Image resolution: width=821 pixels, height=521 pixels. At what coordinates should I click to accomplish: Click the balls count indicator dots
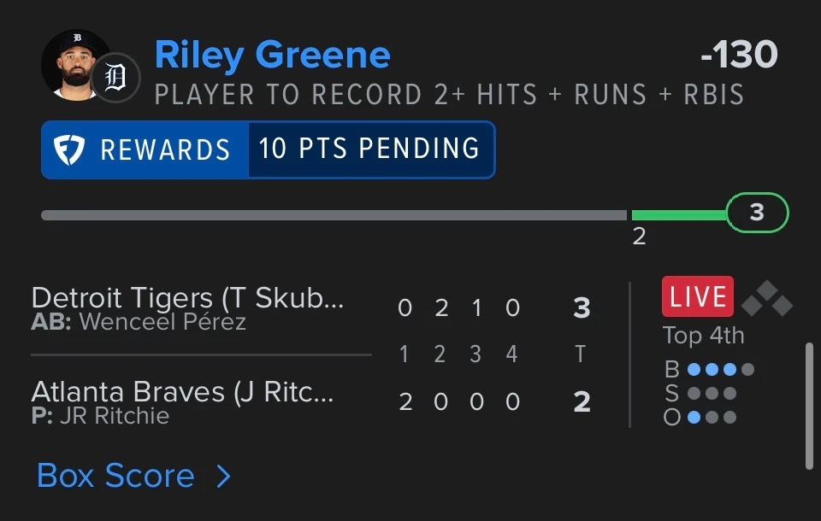click(720, 369)
